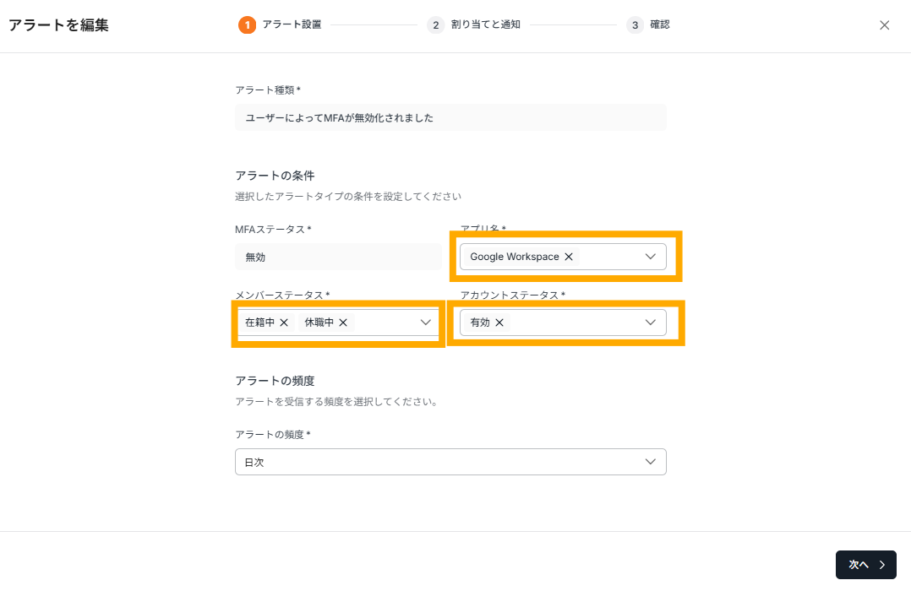The height and width of the screenshot is (591, 911).
Task: Remove the 有効 account status tag
Action: 499,323
